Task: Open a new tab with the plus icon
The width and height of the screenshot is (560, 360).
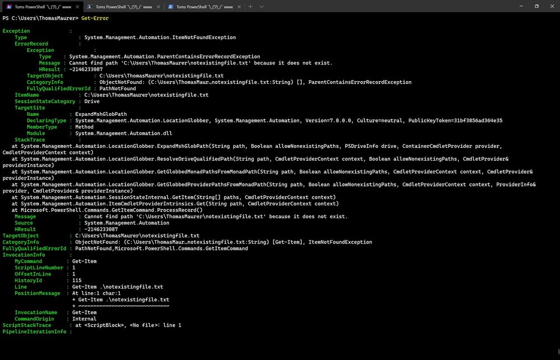Action: click(x=250, y=6)
